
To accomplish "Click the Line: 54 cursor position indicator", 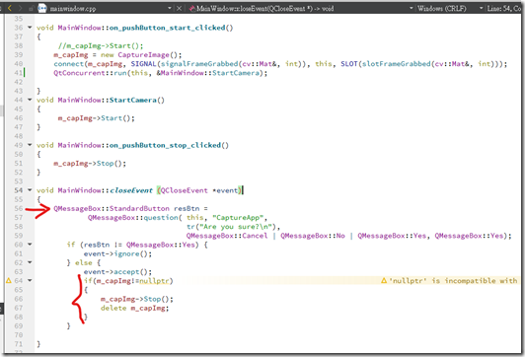I will pos(504,8).
